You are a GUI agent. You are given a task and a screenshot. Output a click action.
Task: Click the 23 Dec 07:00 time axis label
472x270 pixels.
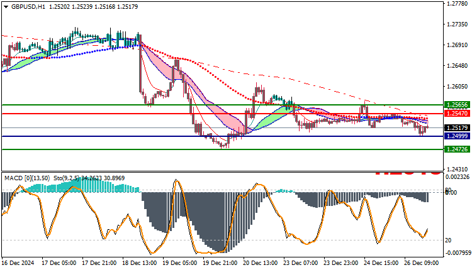pyautogui.click(x=301, y=263)
